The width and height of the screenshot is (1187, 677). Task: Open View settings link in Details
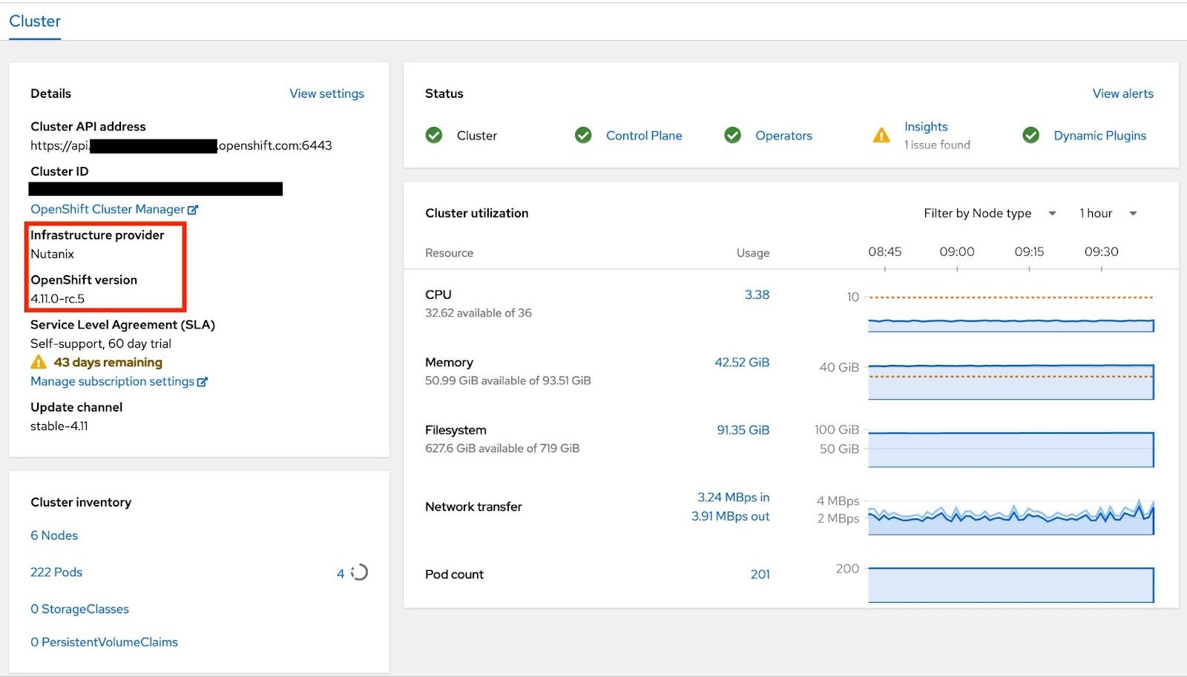(x=326, y=93)
